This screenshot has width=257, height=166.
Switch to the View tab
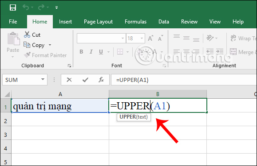215,22
